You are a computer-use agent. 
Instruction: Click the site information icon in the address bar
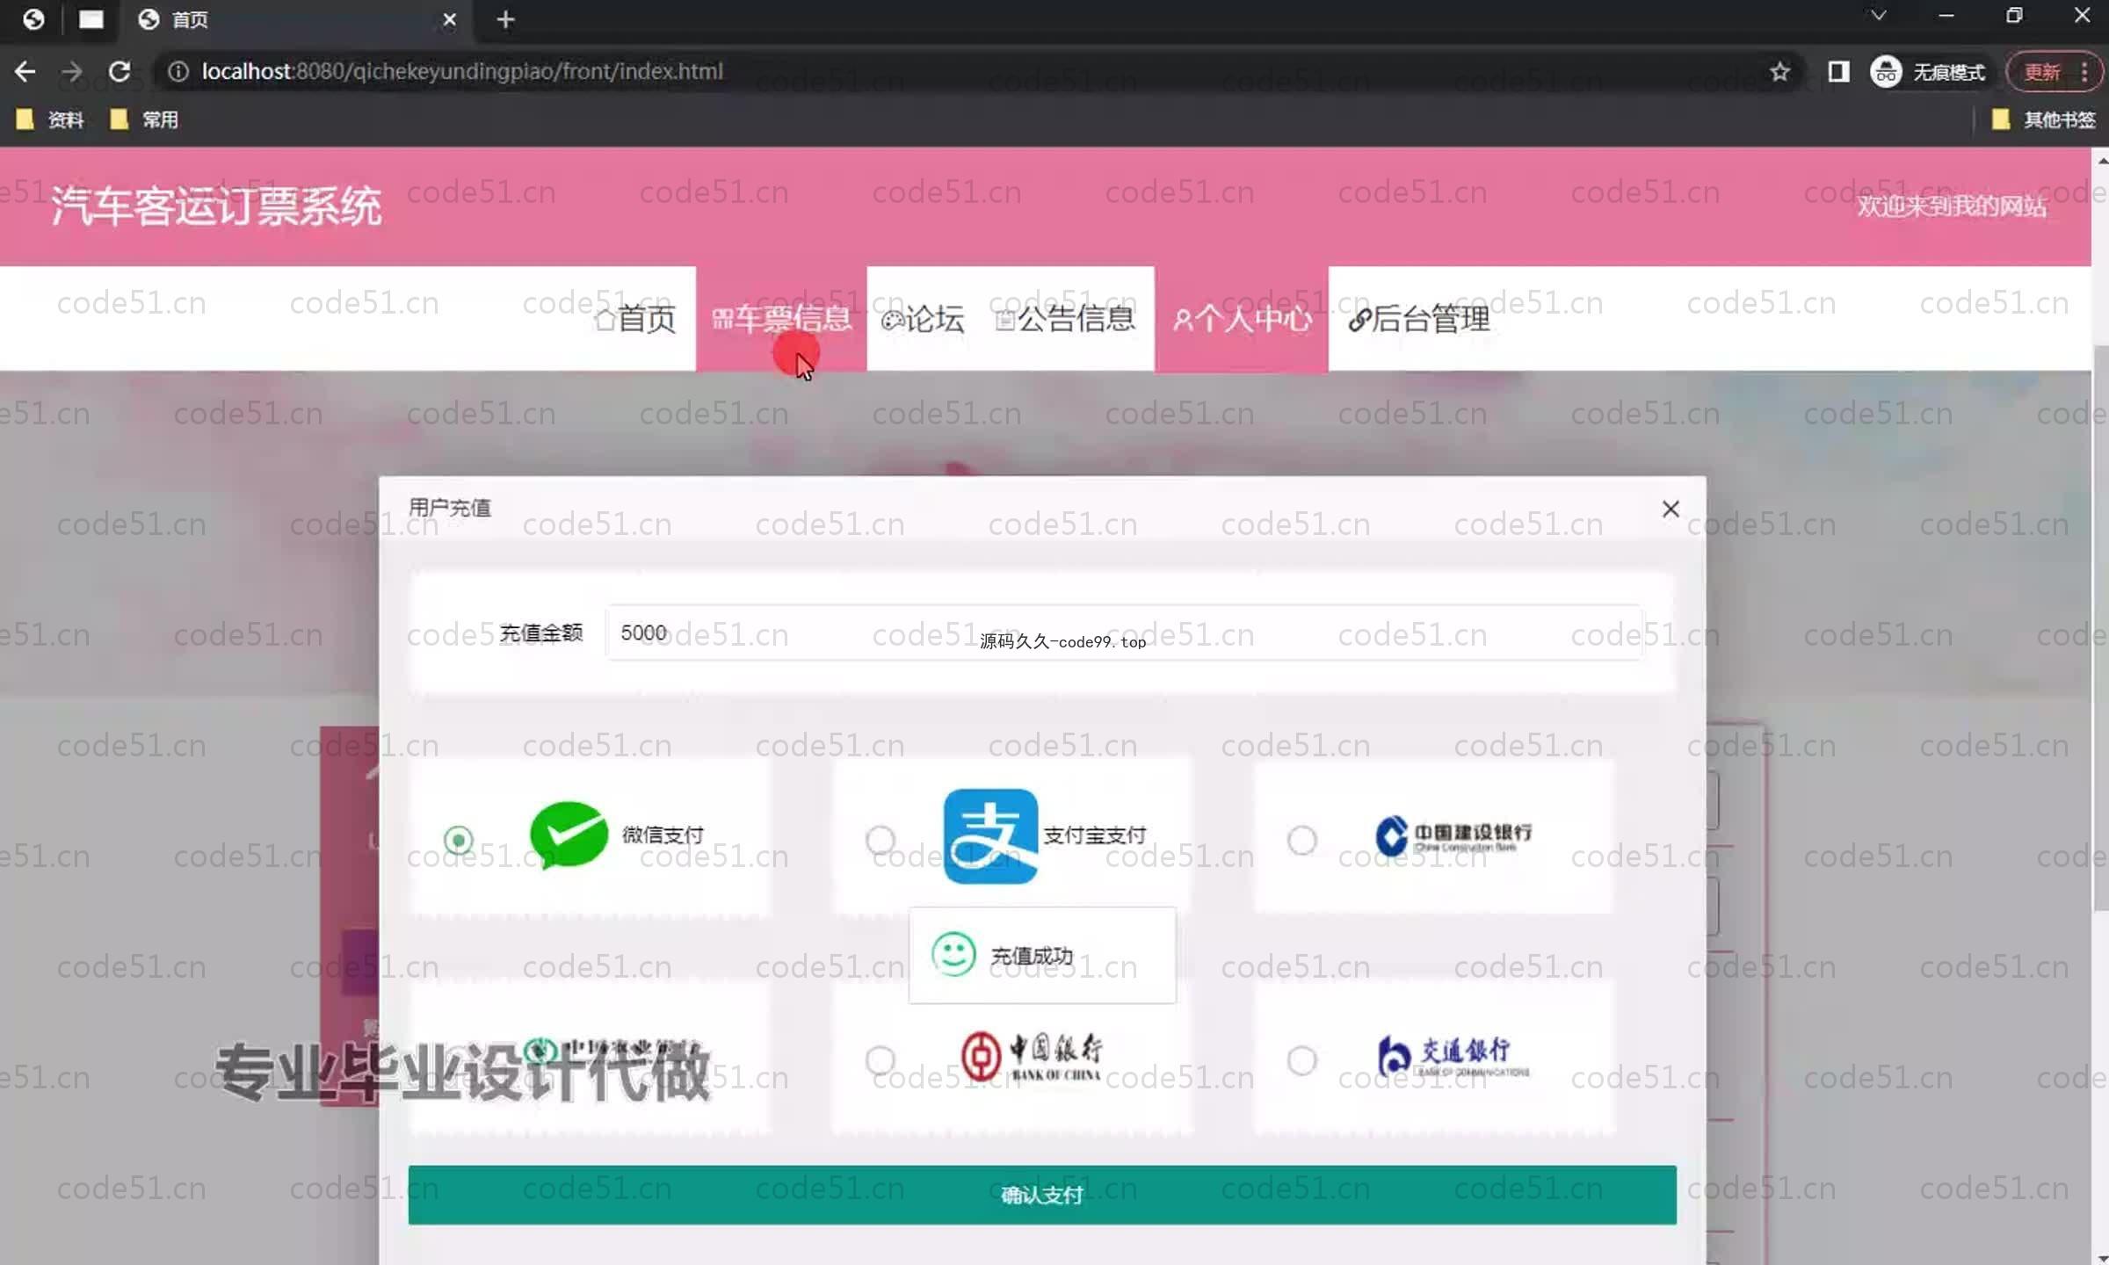click(178, 71)
